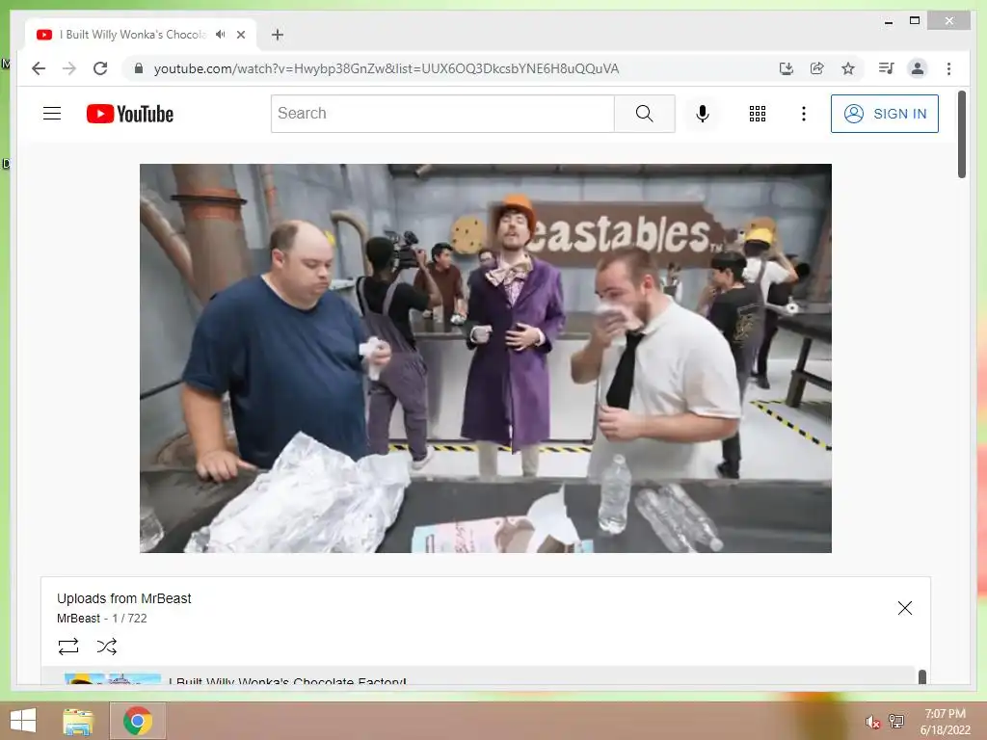Go forward with the browser arrow

pyautogui.click(x=69, y=68)
